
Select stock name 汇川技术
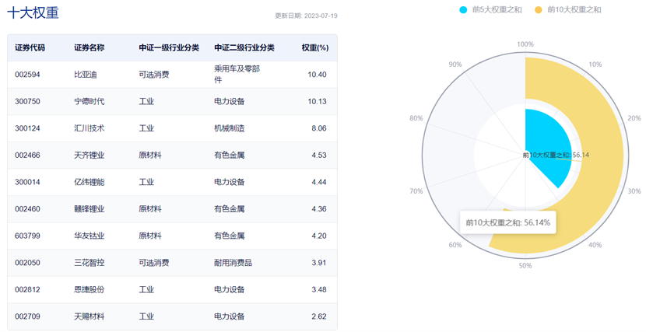tap(90, 128)
